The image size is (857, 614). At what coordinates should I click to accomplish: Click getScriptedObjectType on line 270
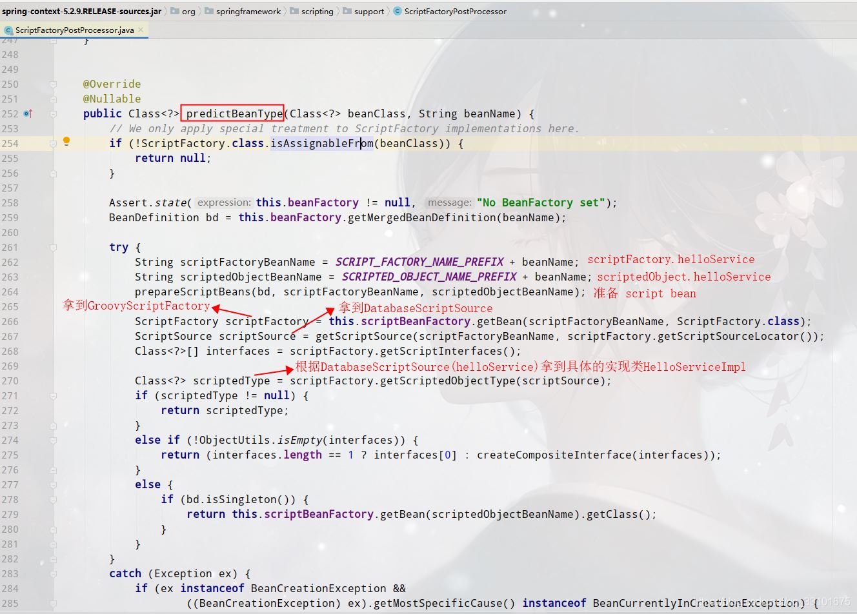pyautogui.click(x=447, y=381)
